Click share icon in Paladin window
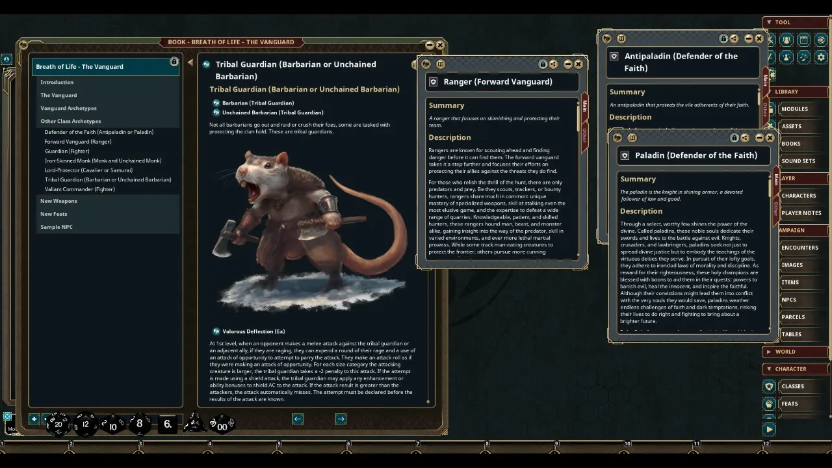This screenshot has width=832, height=468. coord(745,138)
